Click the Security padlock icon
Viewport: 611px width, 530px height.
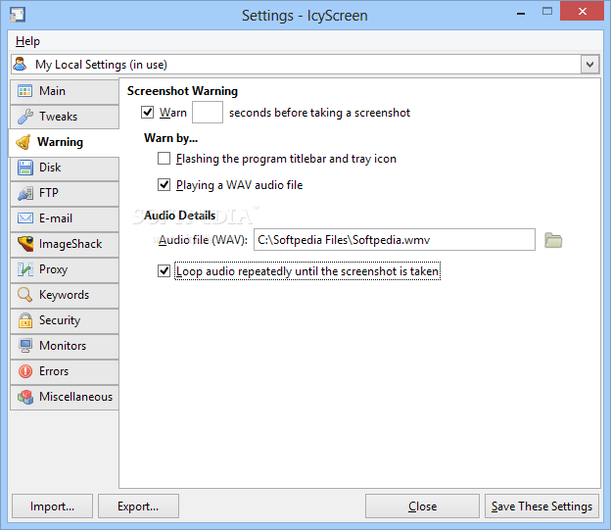click(25, 320)
